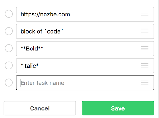The height and width of the screenshot is (118, 159).
Task: Edit the https://nozbe.com task field
Action: point(85,14)
